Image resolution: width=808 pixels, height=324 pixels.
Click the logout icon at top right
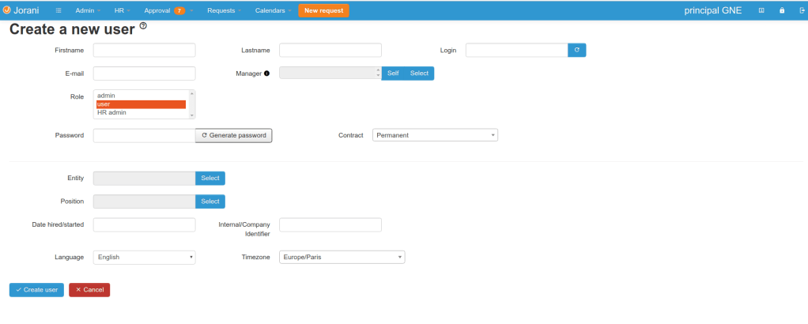(x=800, y=11)
